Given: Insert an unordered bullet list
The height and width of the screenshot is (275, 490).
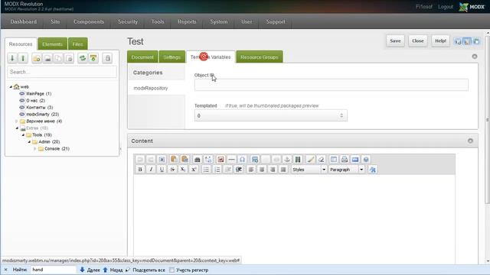Looking at the screenshot, I should coord(206,170).
